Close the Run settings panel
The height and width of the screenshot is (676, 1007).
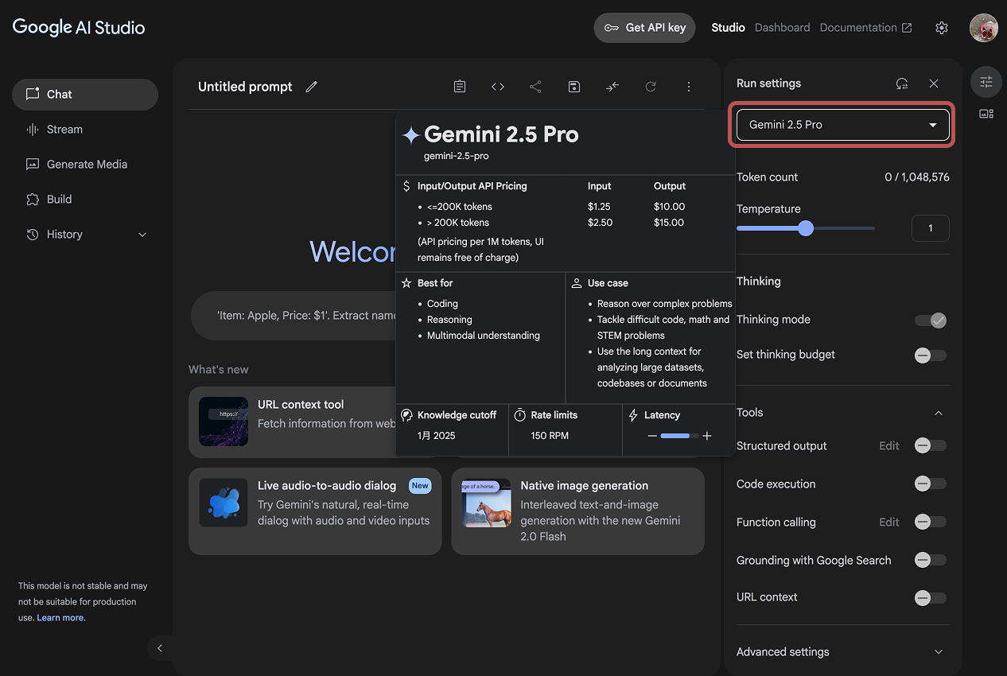pos(934,84)
